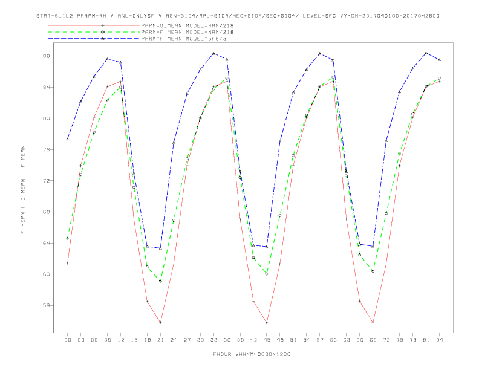
Task: Click the y-axis tick label 88
Action: (46, 56)
